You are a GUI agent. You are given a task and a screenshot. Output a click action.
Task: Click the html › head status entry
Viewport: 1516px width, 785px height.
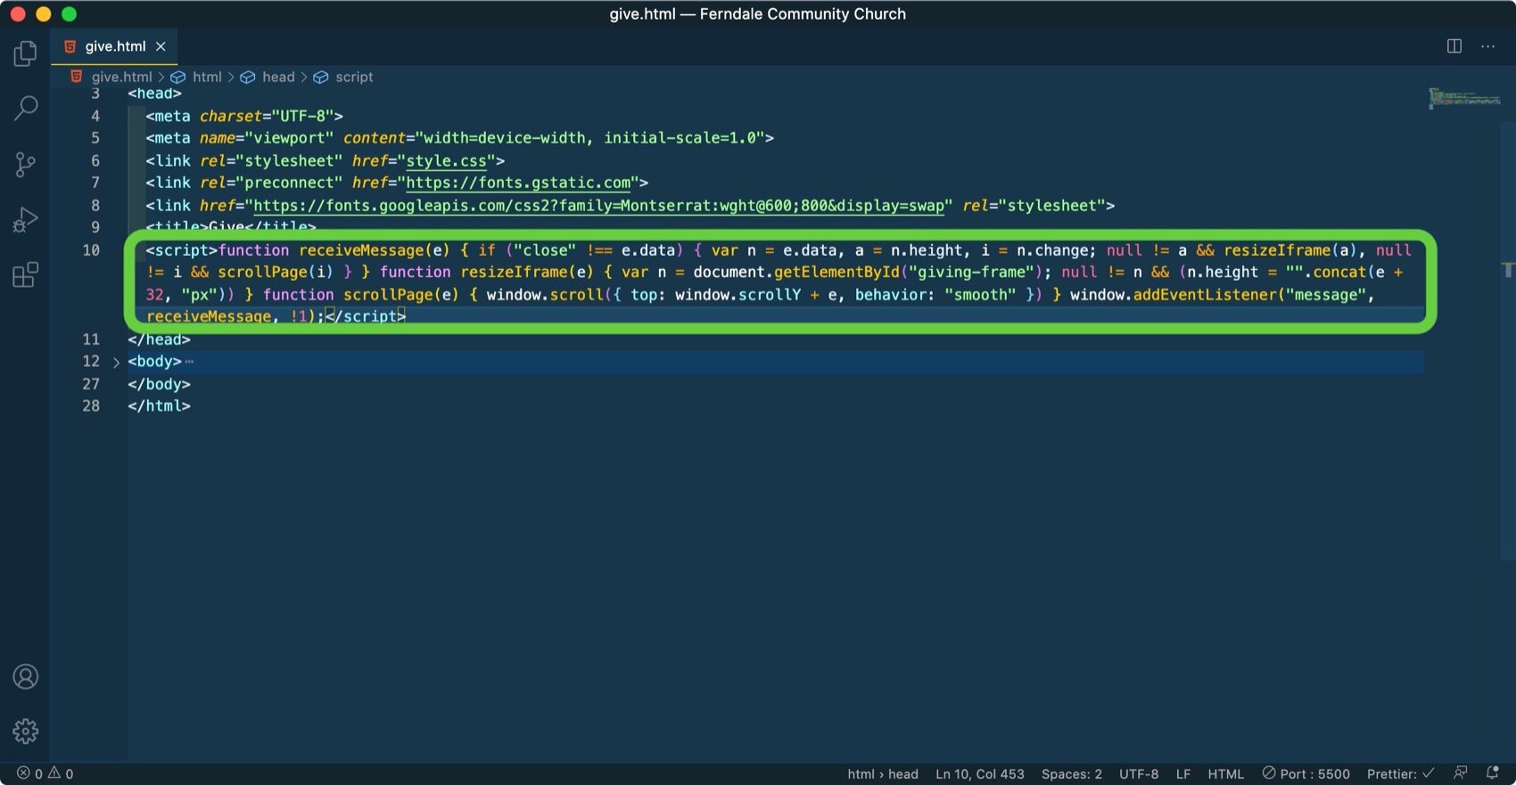point(883,773)
